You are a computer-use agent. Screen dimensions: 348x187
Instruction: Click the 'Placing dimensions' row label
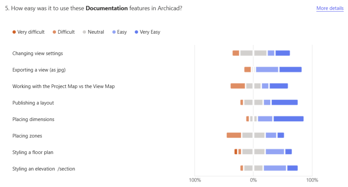pos(33,119)
